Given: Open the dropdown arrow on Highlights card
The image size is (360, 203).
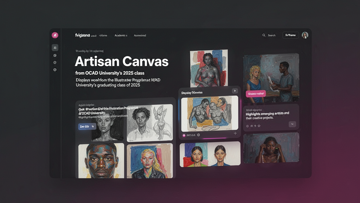Looking at the screenshot, I should (292, 124).
